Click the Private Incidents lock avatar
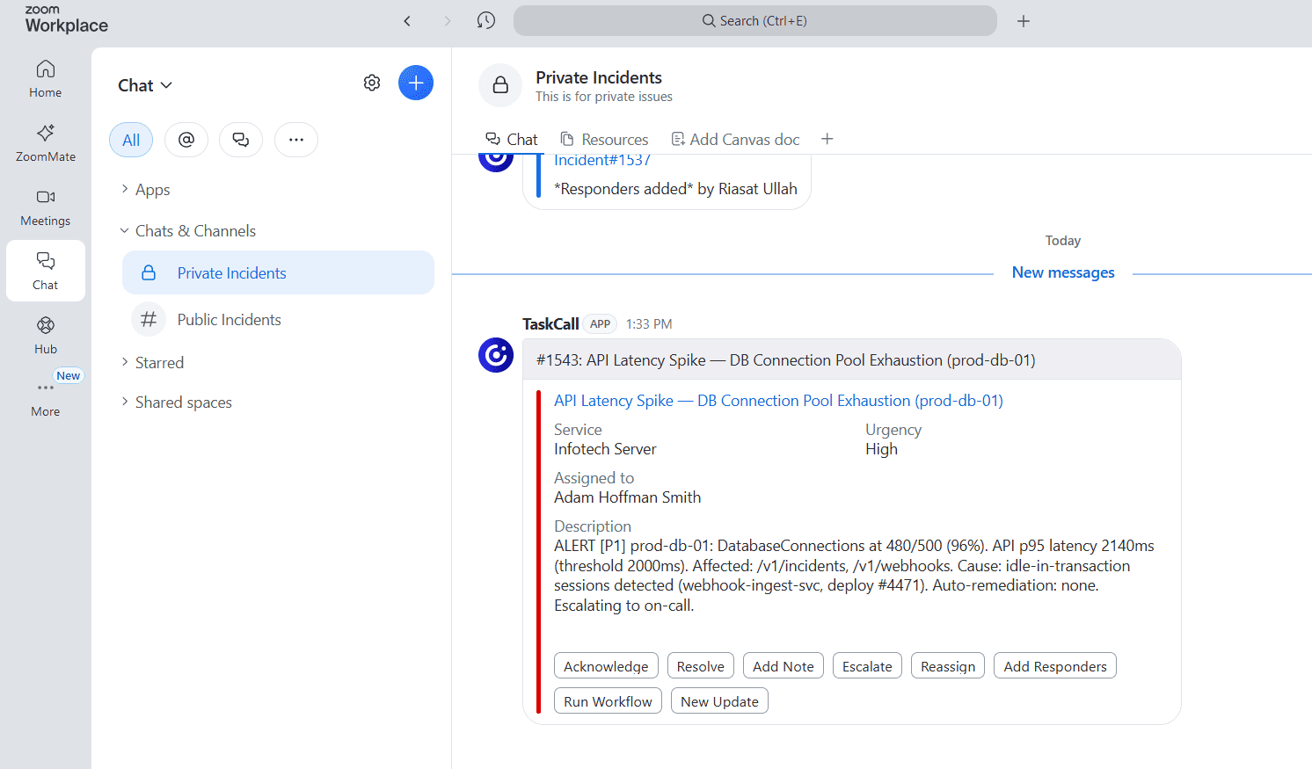Screen dimensions: 1312x769 coord(500,85)
